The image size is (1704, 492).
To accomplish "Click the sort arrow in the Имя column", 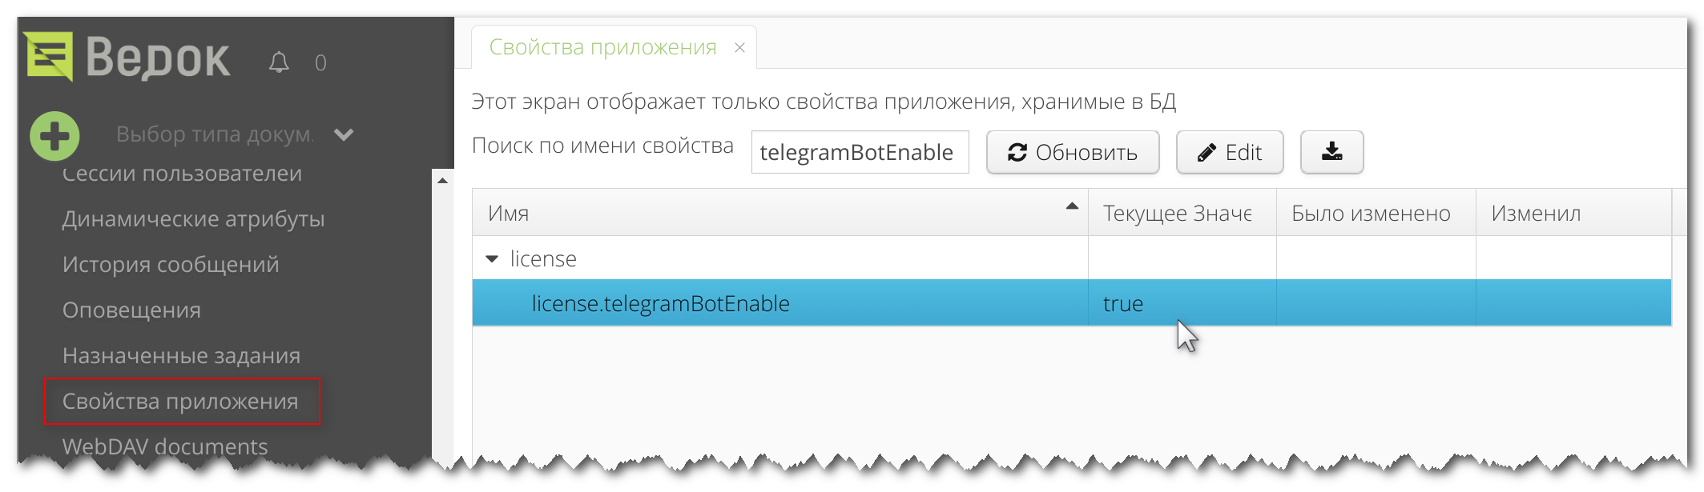I will coord(1071,206).
